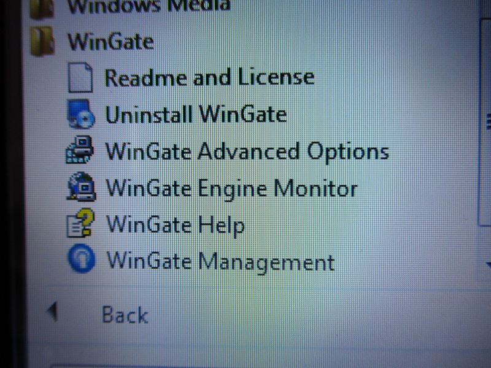This screenshot has width=491, height=368.
Task: Collapse the WinGate program folder
Action: click(110, 42)
